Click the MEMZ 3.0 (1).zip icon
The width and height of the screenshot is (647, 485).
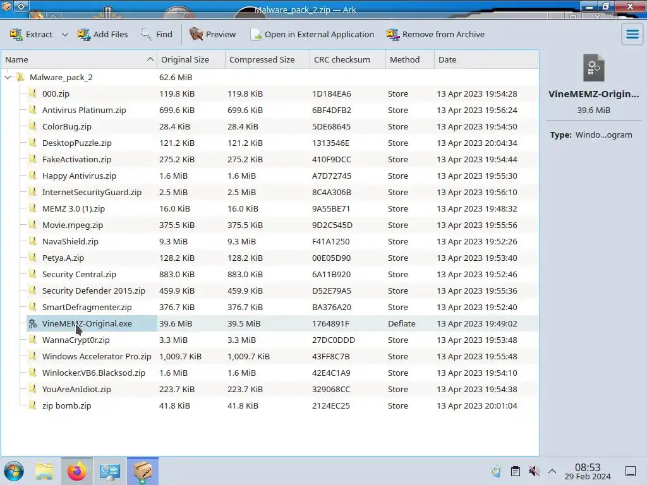(x=33, y=208)
